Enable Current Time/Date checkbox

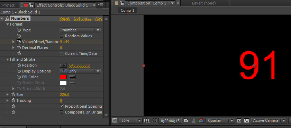[62, 53]
